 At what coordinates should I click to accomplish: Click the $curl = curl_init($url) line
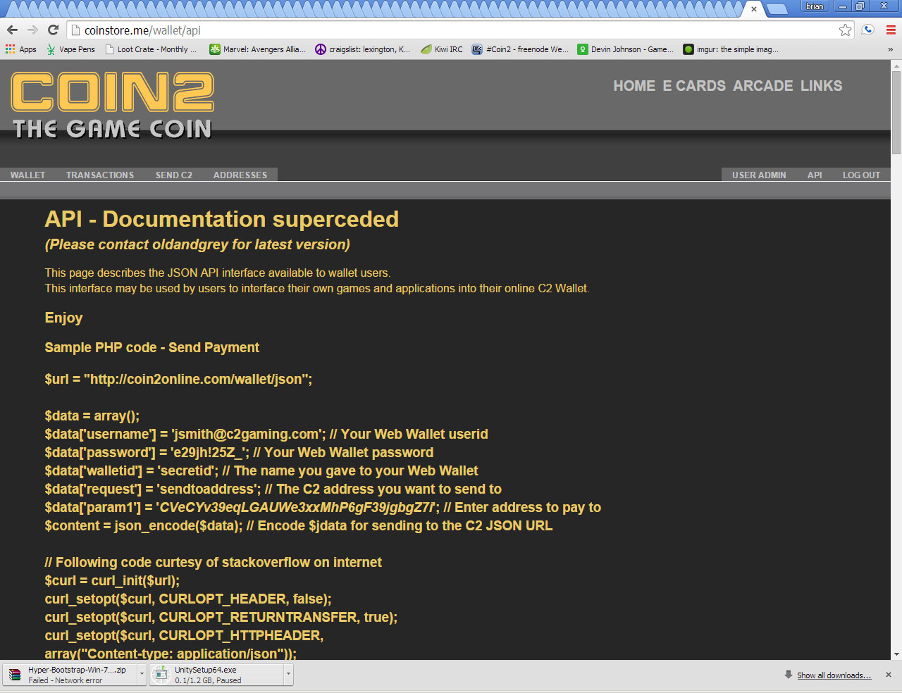tap(112, 580)
